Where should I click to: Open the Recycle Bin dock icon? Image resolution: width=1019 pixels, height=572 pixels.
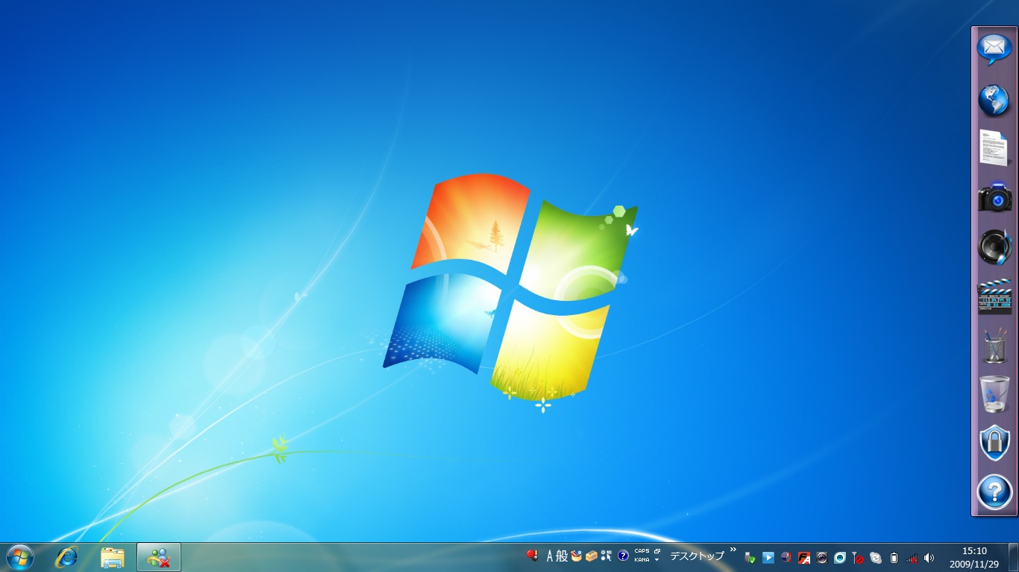tap(994, 394)
